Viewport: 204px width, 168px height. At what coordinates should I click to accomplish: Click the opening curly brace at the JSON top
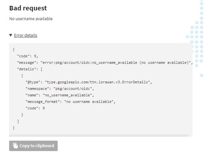14,49
